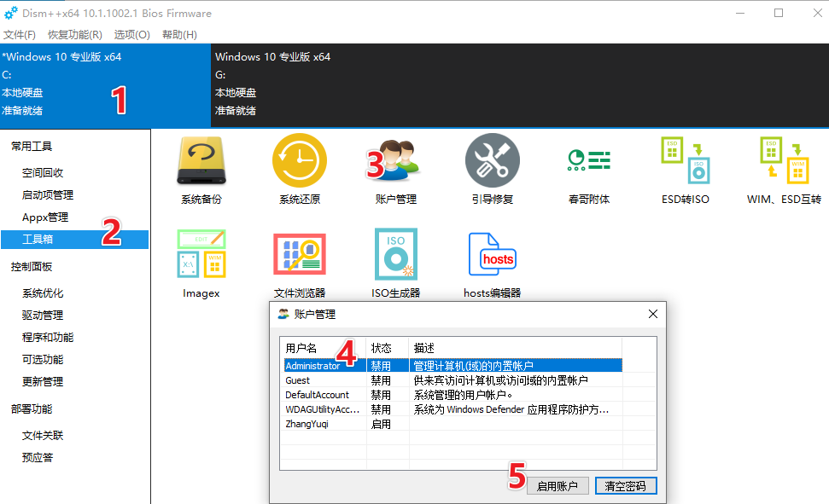829x504 pixels.
Task: Open the 系统备份 backup tool icon
Action: [201, 160]
